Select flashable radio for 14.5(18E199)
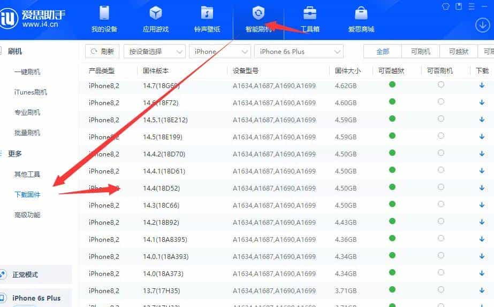 [441, 136]
